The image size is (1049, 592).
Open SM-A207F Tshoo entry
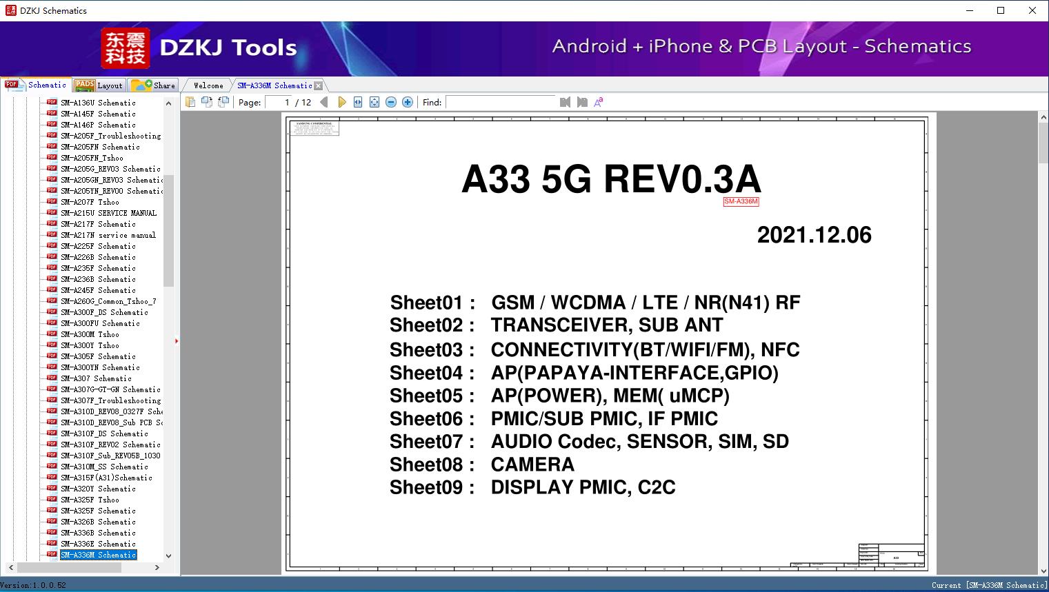(90, 202)
